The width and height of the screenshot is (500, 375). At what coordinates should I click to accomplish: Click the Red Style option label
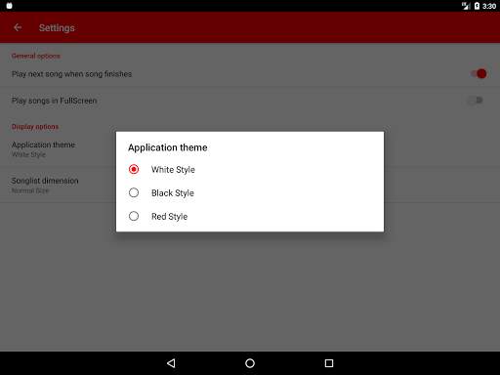pos(169,217)
